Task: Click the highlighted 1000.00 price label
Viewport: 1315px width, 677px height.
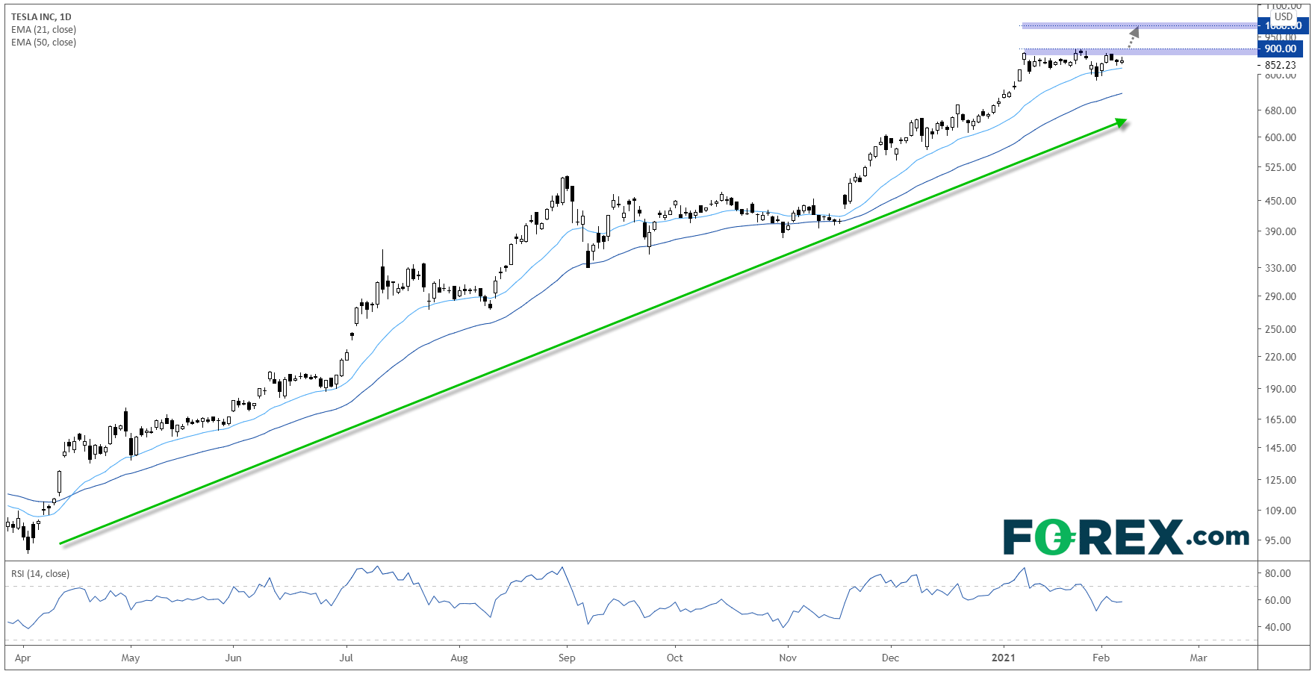Action: point(1284,26)
